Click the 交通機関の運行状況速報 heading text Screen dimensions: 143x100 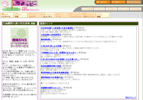(16, 24)
